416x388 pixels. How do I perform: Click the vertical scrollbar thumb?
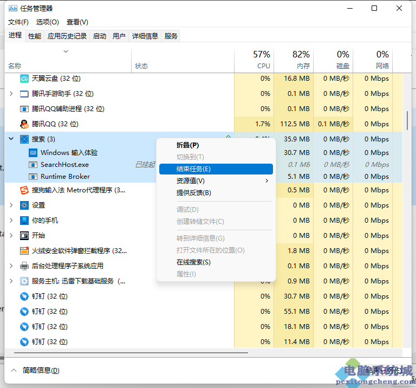pyautogui.click(x=407, y=120)
